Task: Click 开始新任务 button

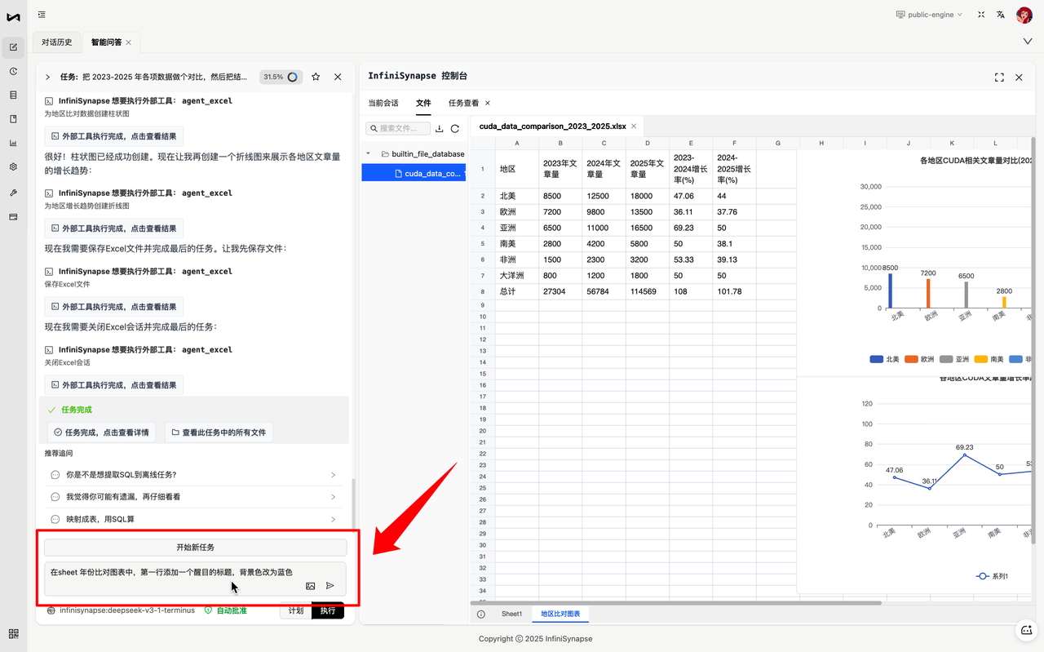Action: click(x=195, y=547)
